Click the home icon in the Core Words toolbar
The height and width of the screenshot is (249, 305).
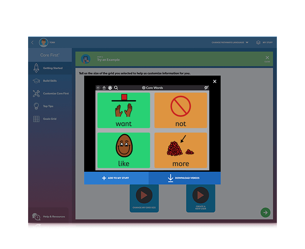pyautogui.click(x=104, y=87)
